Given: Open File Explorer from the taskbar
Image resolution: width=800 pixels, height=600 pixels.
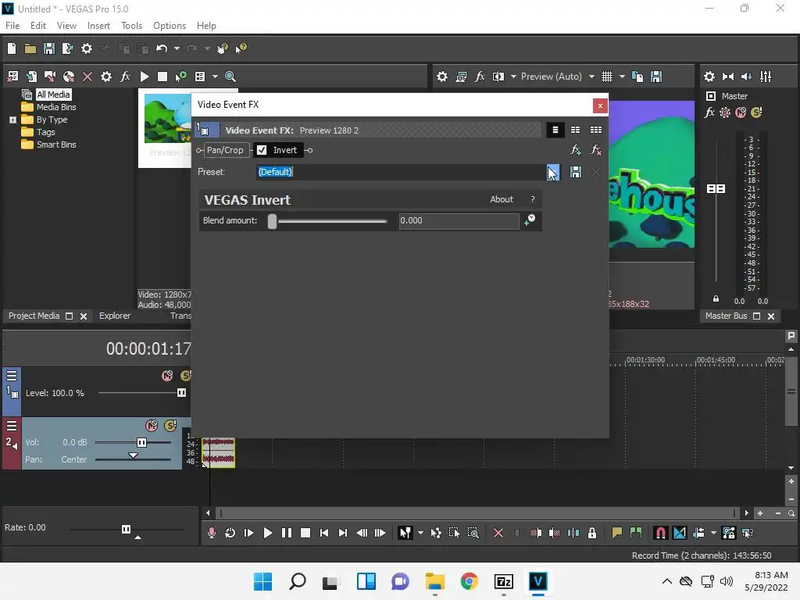Looking at the screenshot, I should click(434, 581).
